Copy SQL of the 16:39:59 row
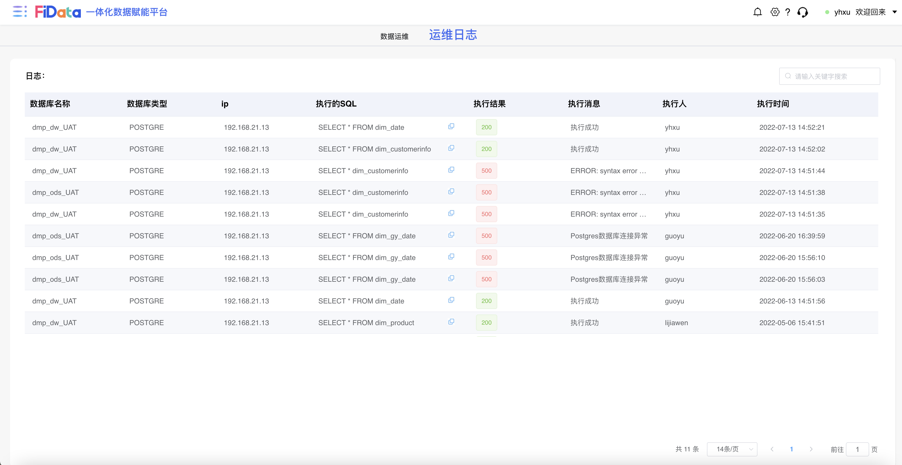This screenshot has height=465, width=902. click(x=451, y=235)
